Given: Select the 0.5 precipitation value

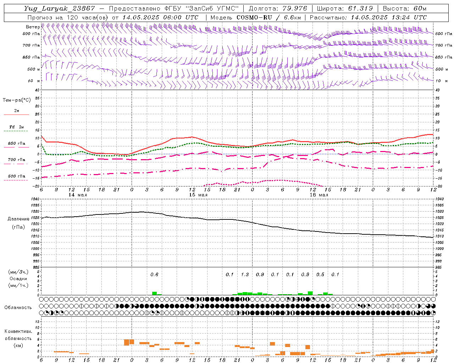Looking at the screenshot, I should click(320, 274).
